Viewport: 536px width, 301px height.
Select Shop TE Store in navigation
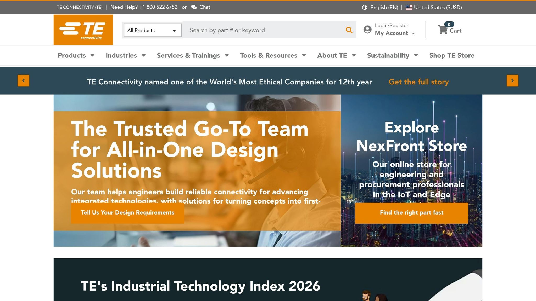[x=451, y=55]
